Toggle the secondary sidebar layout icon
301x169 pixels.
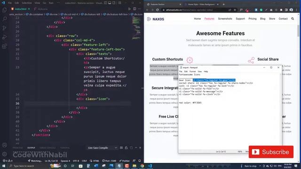pos(114,3)
